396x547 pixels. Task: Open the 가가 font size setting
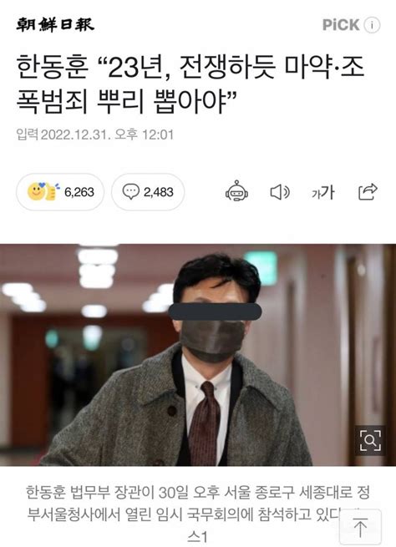point(323,192)
